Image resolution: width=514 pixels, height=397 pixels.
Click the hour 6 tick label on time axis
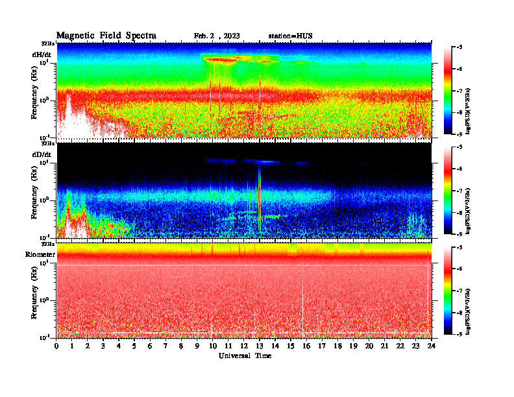click(150, 346)
